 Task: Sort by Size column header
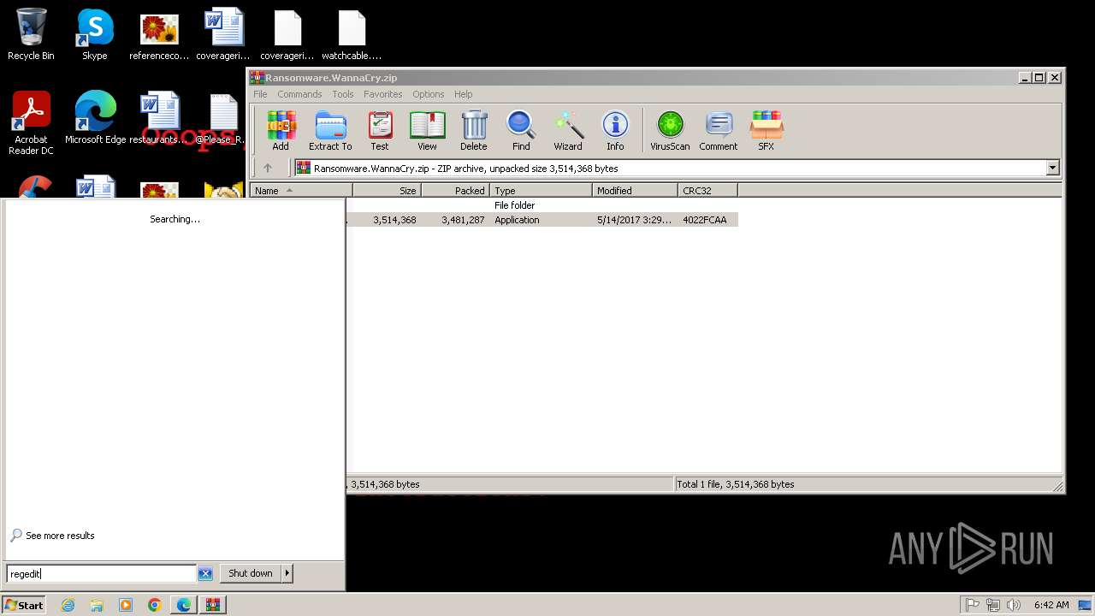(387, 191)
